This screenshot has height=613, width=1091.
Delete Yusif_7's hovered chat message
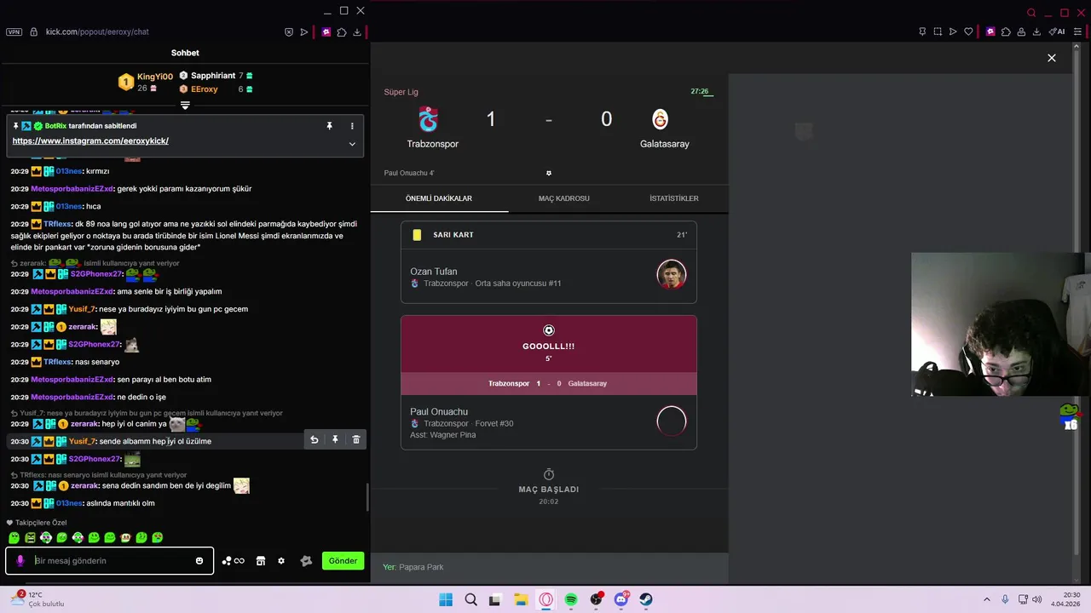(356, 439)
